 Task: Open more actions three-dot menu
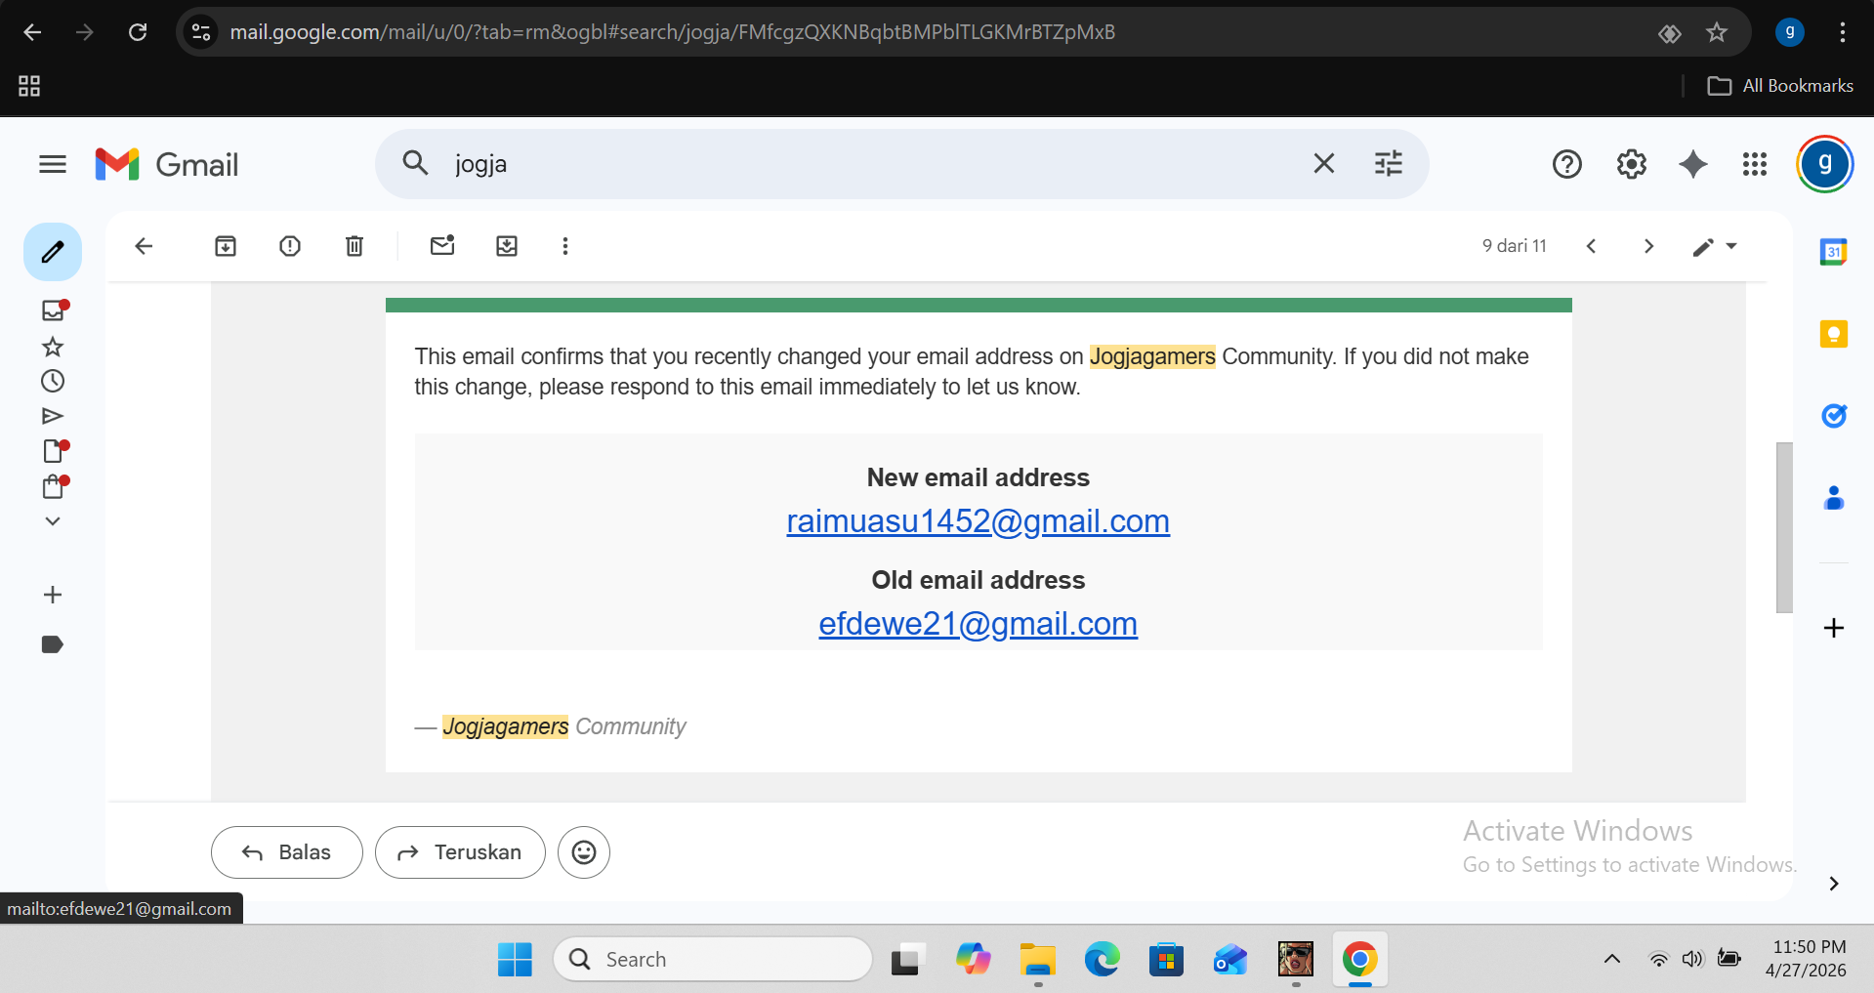click(564, 246)
